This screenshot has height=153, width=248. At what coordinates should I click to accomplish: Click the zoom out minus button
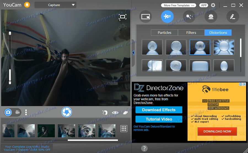[x=10, y=83]
